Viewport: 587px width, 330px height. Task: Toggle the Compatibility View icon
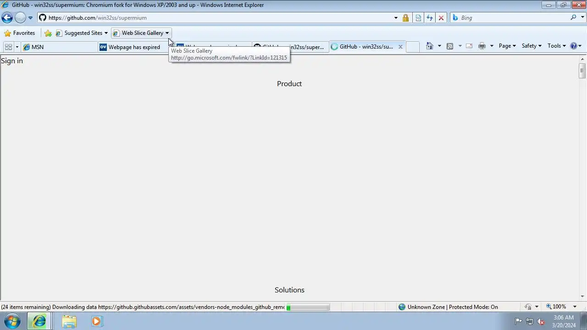click(x=418, y=18)
